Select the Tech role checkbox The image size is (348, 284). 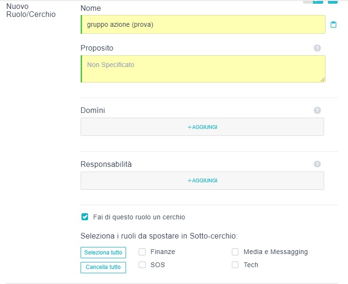pos(235,265)
